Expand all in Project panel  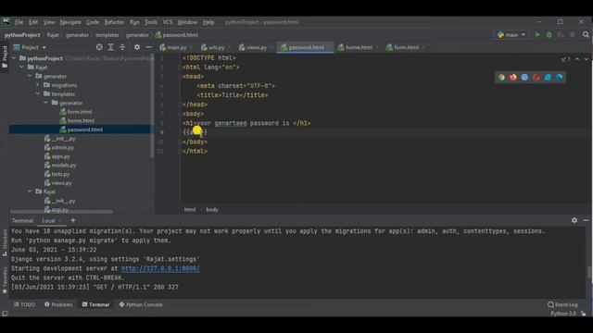pyautogui.click(x=111, y=47)
